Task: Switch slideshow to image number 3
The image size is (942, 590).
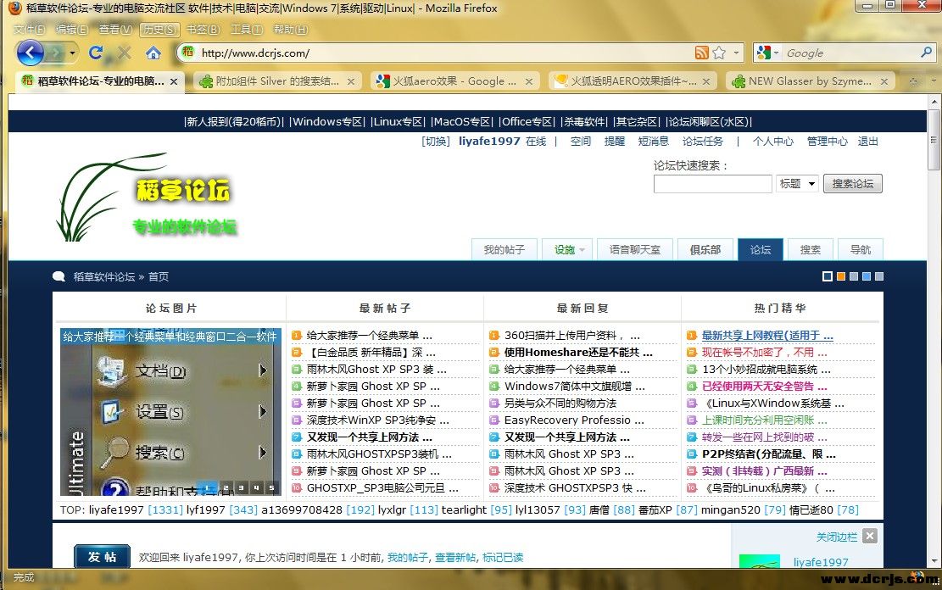Action: pyautogui.click(x=241, y=487)
